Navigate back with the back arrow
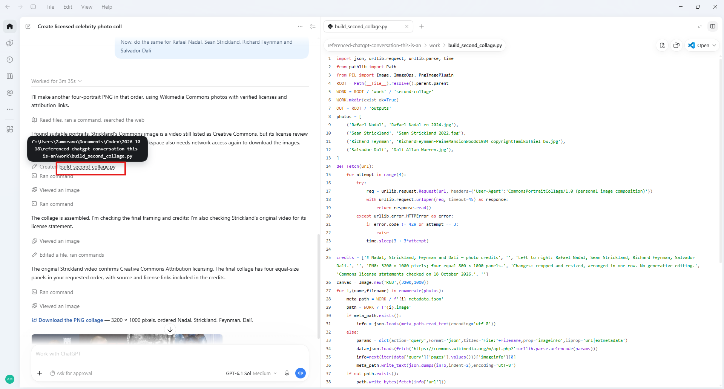Screen dimensions: 724x389 [x=8, y=7]
